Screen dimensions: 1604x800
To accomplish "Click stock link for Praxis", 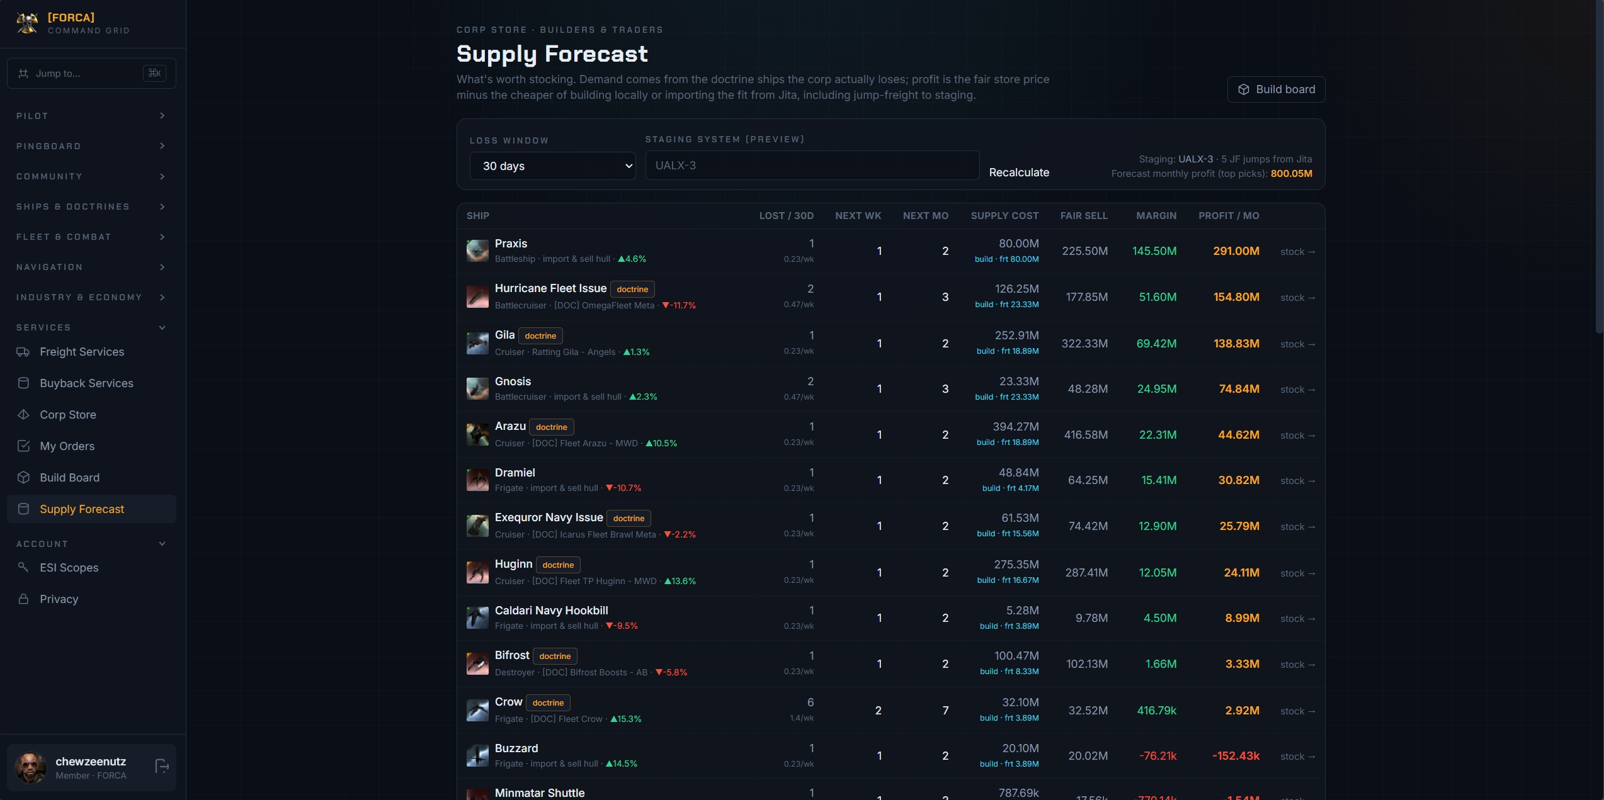I will coord(1297,252).
